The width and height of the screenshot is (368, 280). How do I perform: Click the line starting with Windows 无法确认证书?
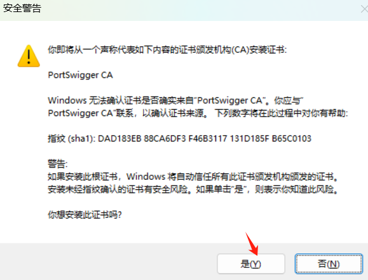(175, 100)
